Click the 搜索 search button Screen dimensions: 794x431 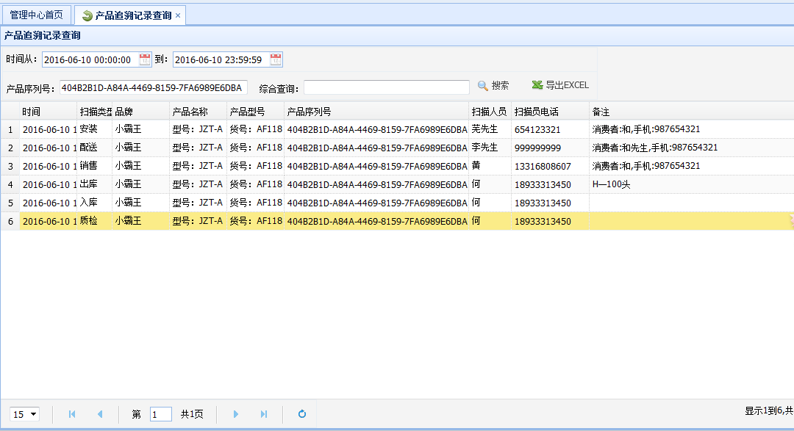pyautogui.click(x=493, y=86)
